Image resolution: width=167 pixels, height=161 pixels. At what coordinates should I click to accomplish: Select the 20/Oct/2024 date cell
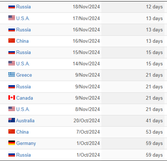[87, 120]
